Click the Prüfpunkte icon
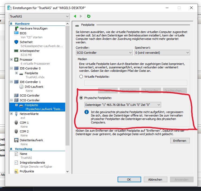The width and height of the screenshot is (201, 191). click(x=16, y=171)
